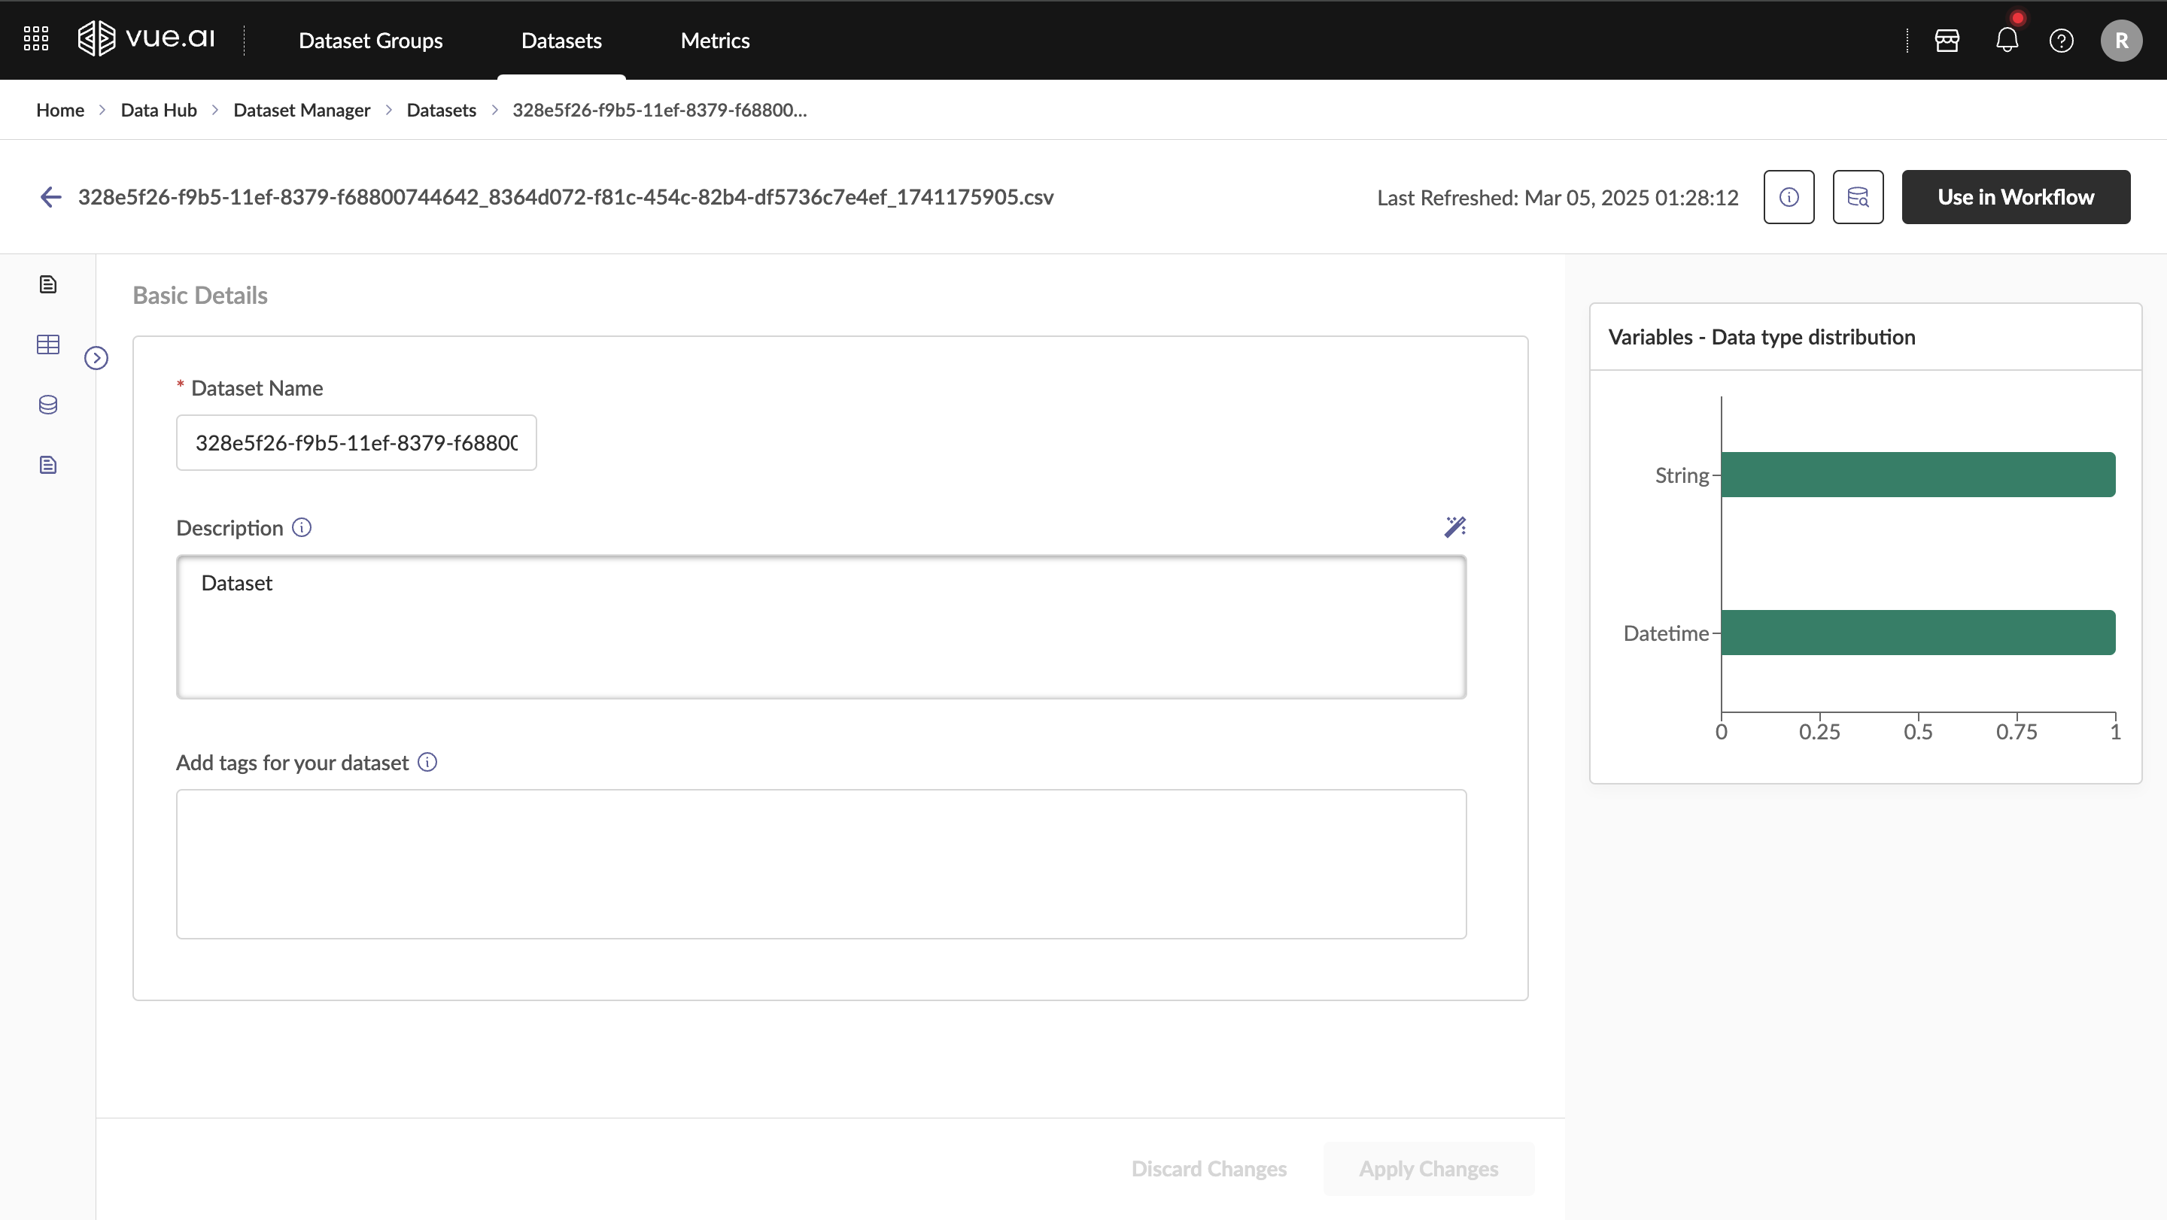
Task: Click the marketplace store icon
Action: point(1947,41)
